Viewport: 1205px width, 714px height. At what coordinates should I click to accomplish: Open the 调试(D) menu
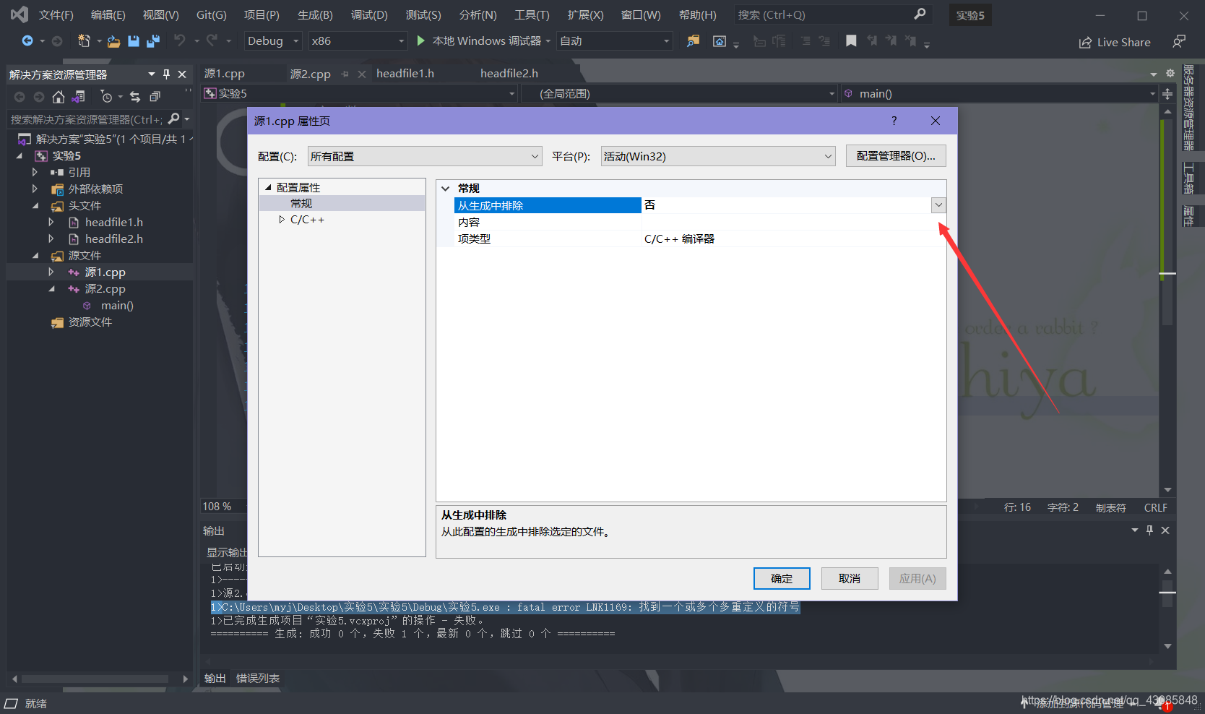369,15
